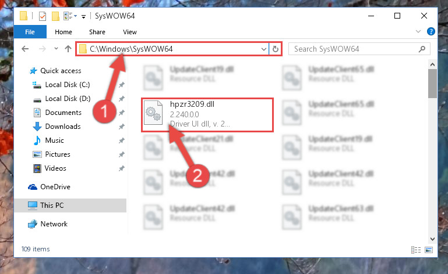Expand the address bar history dropdown

[x=264, y=49]
